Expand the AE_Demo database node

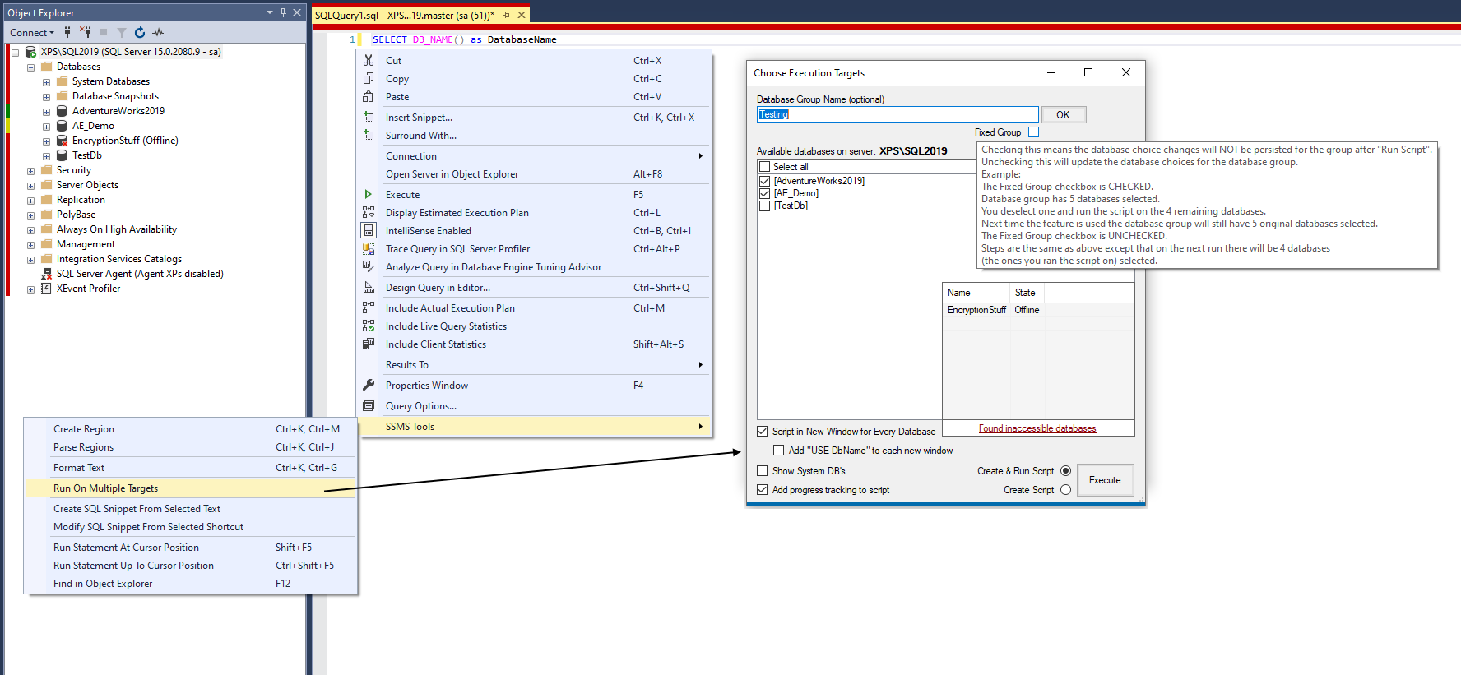46,127
